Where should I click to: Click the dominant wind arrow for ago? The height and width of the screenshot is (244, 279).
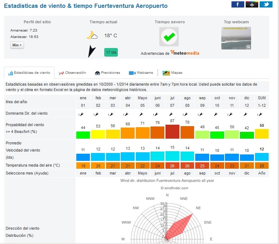[x=186, y=114]
